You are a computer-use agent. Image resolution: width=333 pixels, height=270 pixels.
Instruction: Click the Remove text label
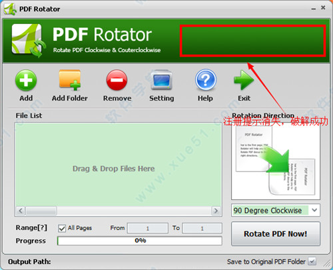click(117, 98)
